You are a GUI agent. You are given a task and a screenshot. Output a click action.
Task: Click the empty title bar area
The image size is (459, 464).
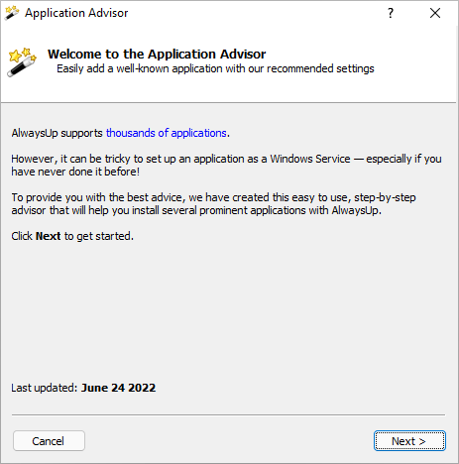tap(255, 13)
